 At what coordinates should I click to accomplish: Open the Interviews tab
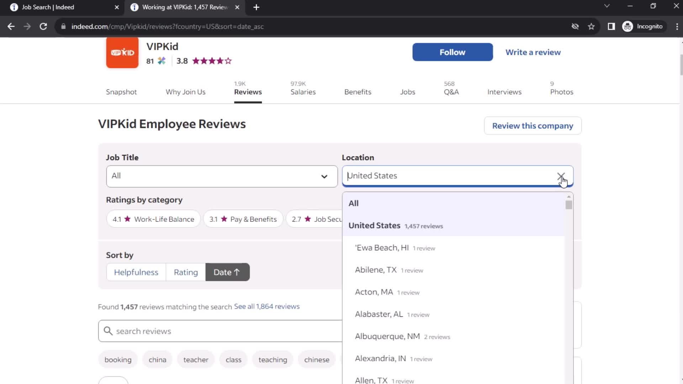504,92
